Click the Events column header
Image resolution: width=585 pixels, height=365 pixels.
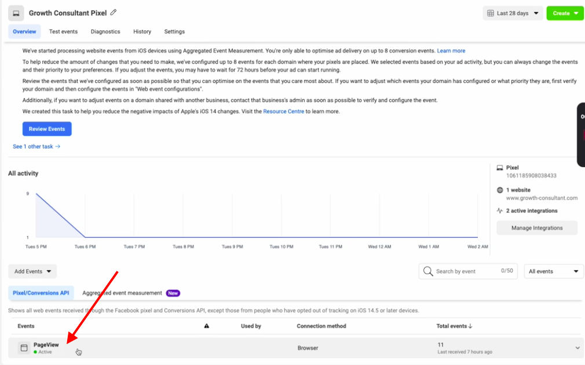click(x=26, y=326)
